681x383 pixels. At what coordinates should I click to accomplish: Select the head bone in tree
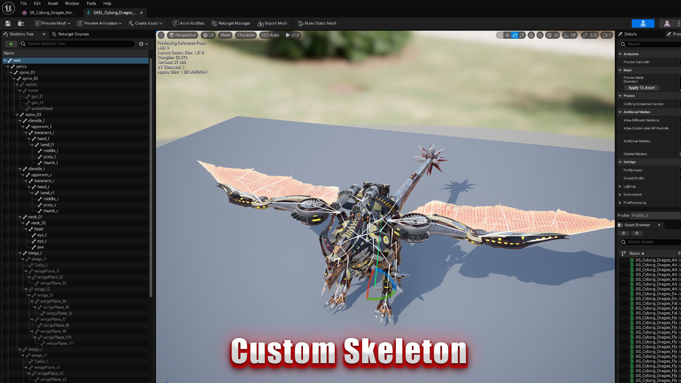(39, 229)
